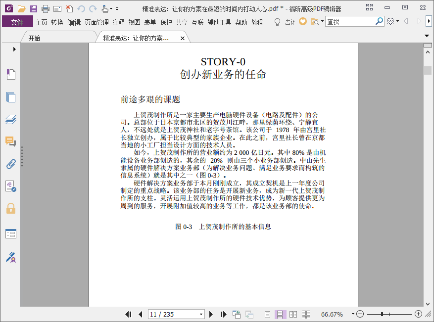Open the Security lock panel
Viewport: 434px width, 322px height.
tap(10, 208)
